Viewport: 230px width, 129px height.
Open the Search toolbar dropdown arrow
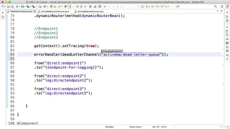[x=61, y=6]
